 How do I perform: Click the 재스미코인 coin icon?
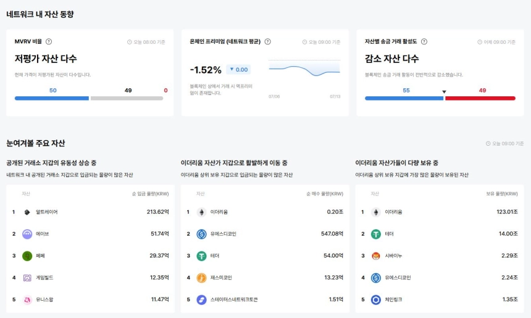coord(201,278)
